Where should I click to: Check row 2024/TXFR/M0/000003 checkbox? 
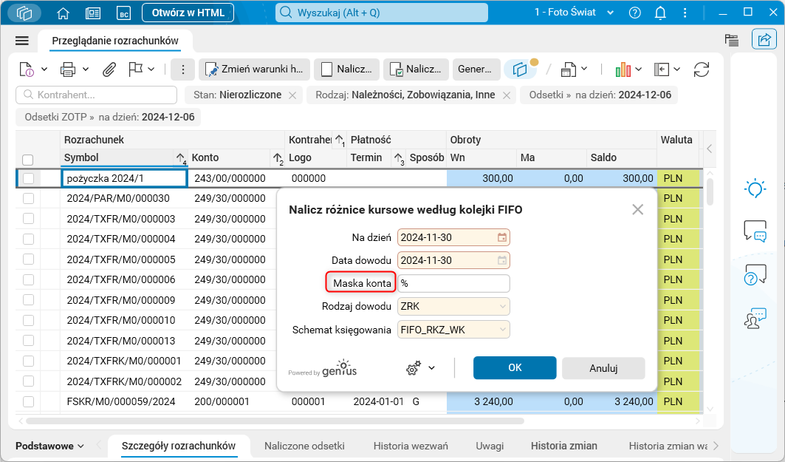tap(28, 219)
